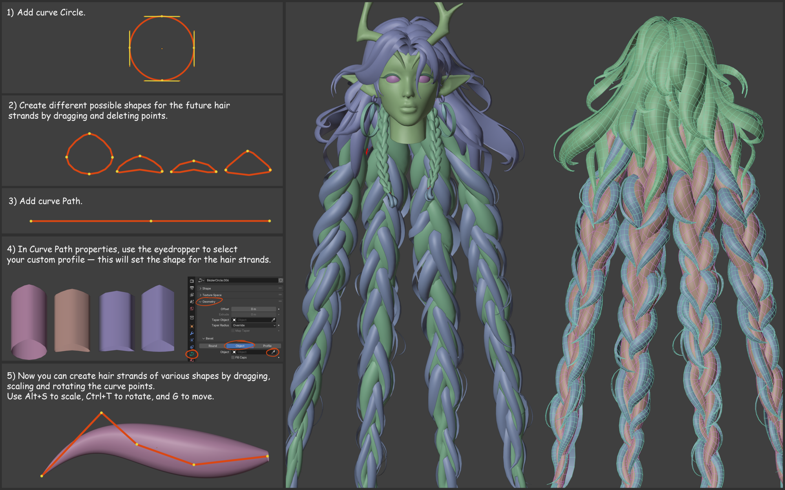Open the World properties globe icon

(192, 309)
